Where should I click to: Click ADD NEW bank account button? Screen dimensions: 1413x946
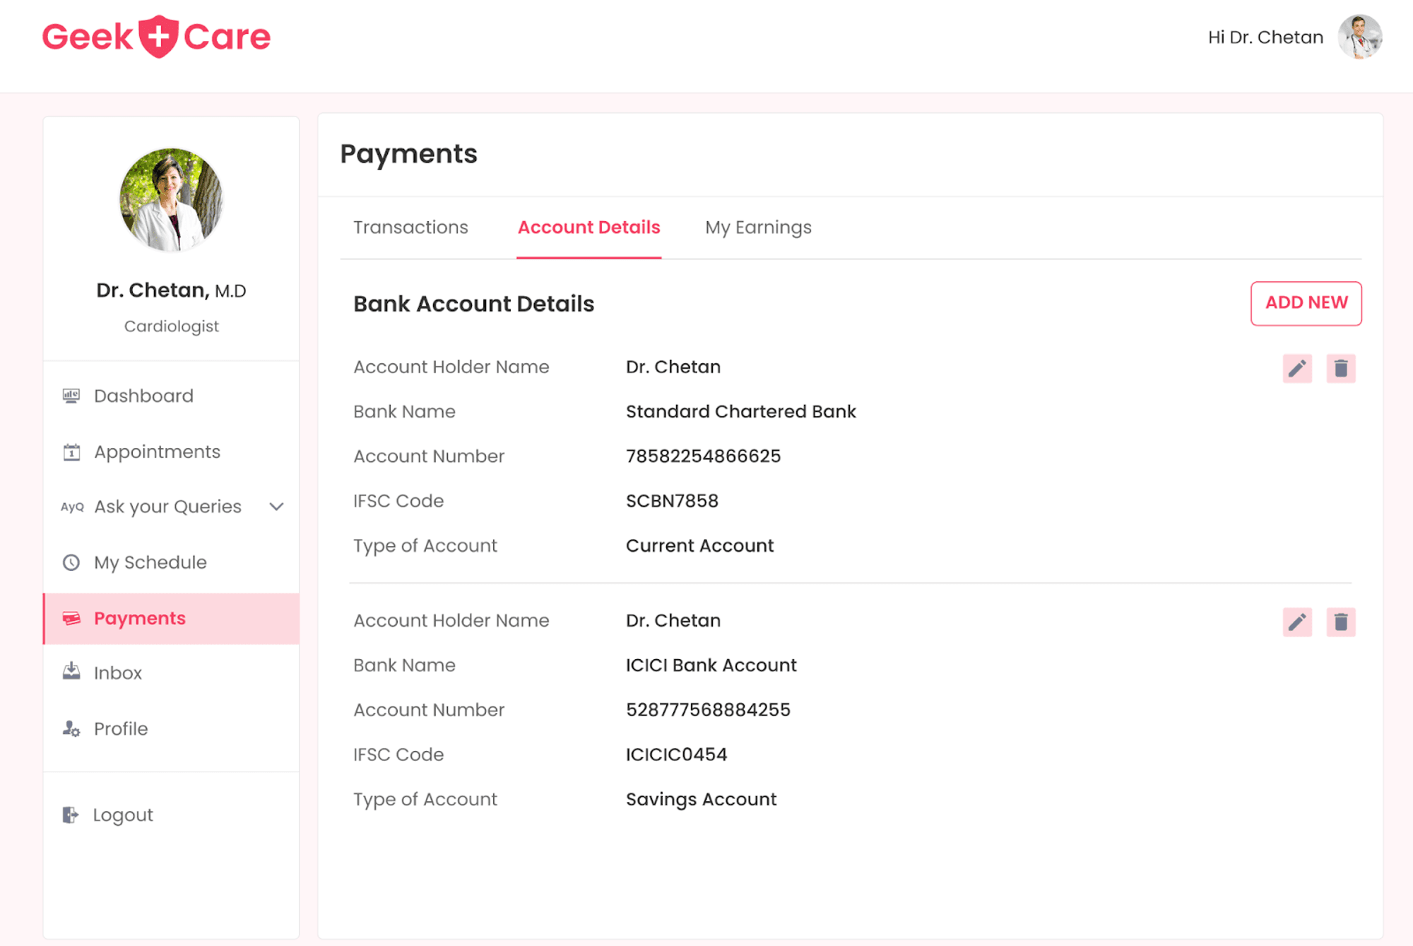1306,302
